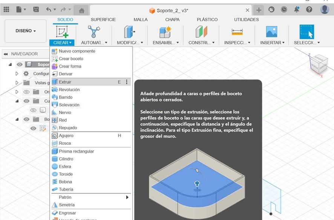
Task: Choose Simetría from the Crear menu
Action: click(91, 205)
